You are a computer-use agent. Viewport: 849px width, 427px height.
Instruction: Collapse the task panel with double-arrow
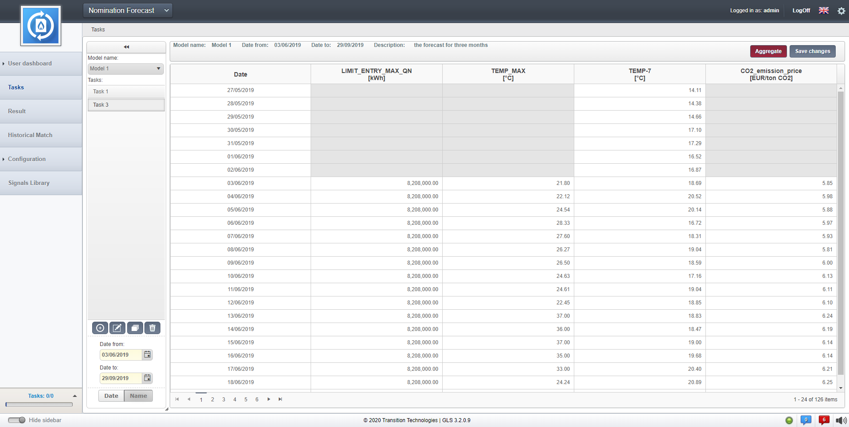pyautogui.click(x=126, y=47)
